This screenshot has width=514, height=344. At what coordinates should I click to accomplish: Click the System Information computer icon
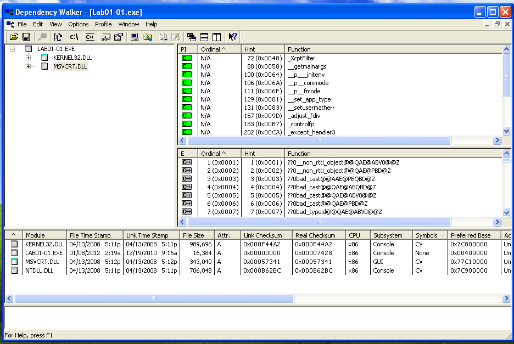coord(135,37)
